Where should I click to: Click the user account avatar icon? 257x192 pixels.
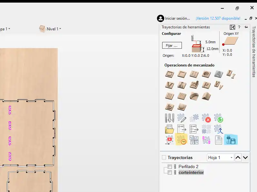(161, 18)
